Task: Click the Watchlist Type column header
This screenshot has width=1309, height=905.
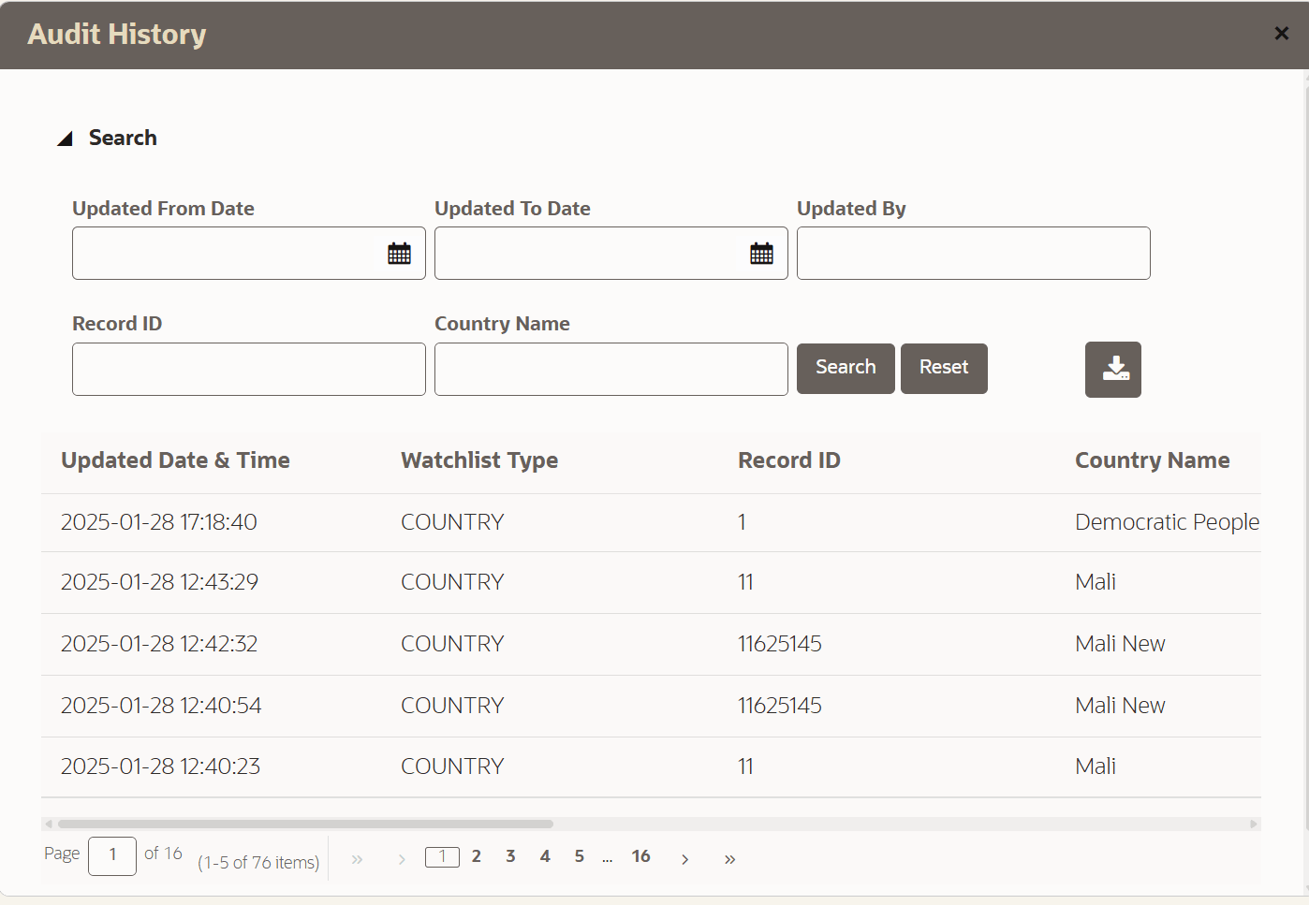Action: (x=479, y=460)
